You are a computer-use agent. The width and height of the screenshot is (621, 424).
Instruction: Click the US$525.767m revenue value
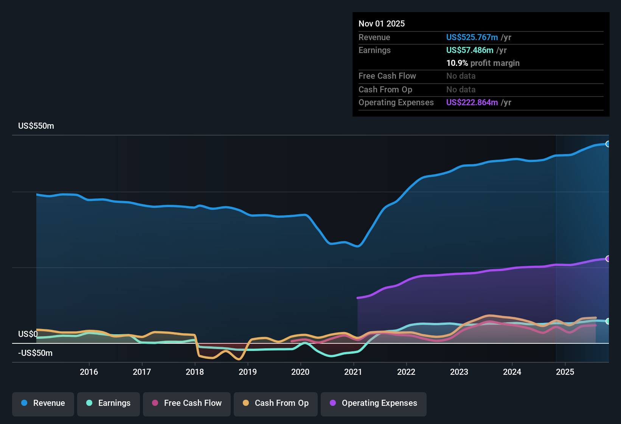click(472, 37)
